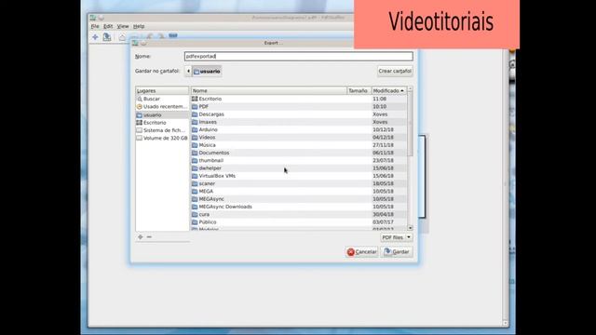Select the Arduino folder row
Screen dimensions: 596x335
(298, 129)
